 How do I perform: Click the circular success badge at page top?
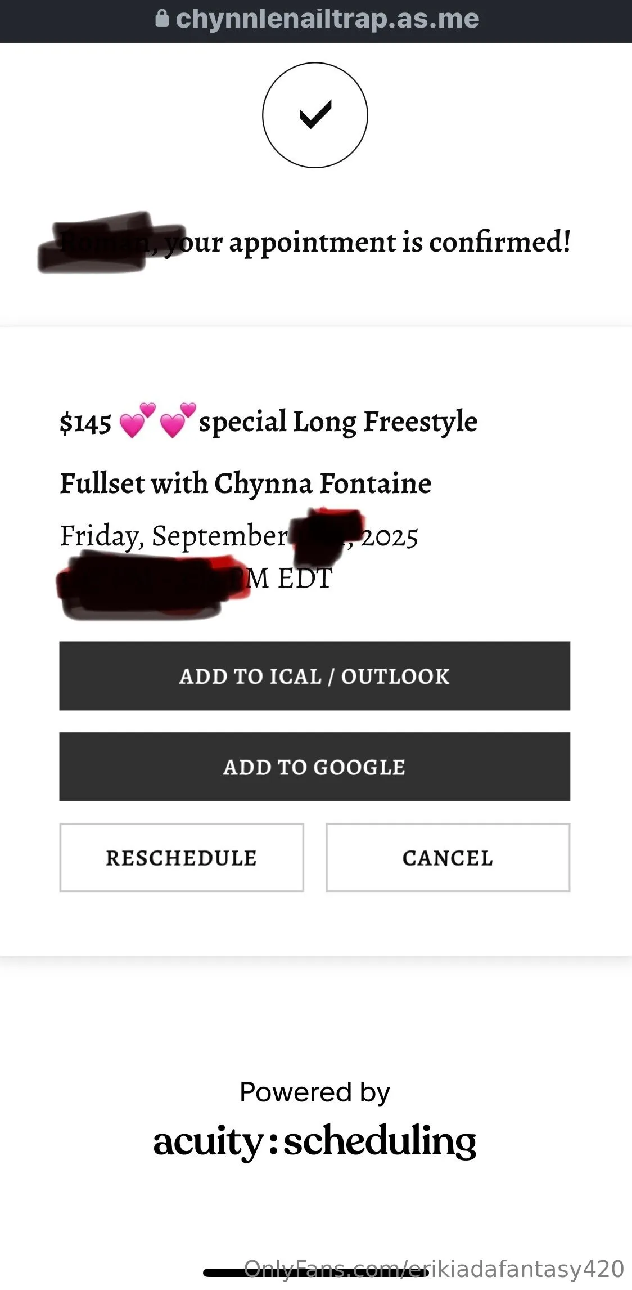click(314, 115)
